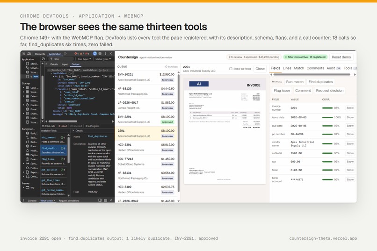The width and height of the screenshot is (377, 251).
Task: Open Back/forward cache sidebar entry
Action: pyautogui.click(x=32, y=133)
